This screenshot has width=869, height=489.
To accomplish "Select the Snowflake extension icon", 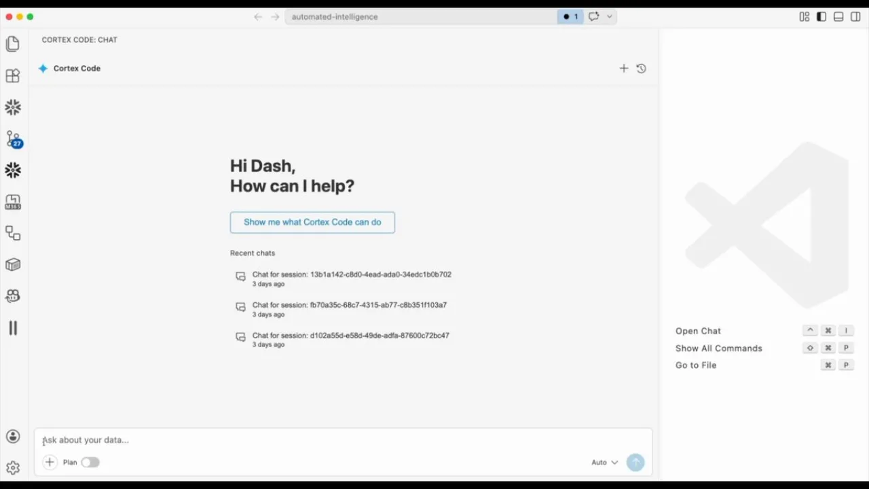I will coord(13,107).
